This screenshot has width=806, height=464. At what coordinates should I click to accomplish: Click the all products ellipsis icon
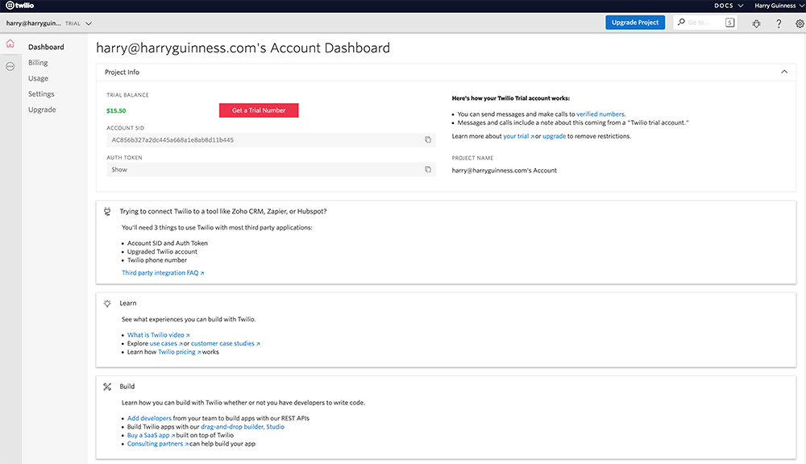(10, 67)
